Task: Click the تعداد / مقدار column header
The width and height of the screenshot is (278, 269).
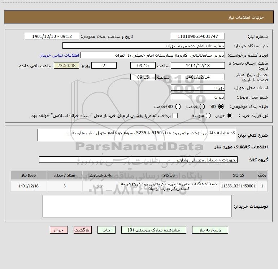Action: coord(65,175)
